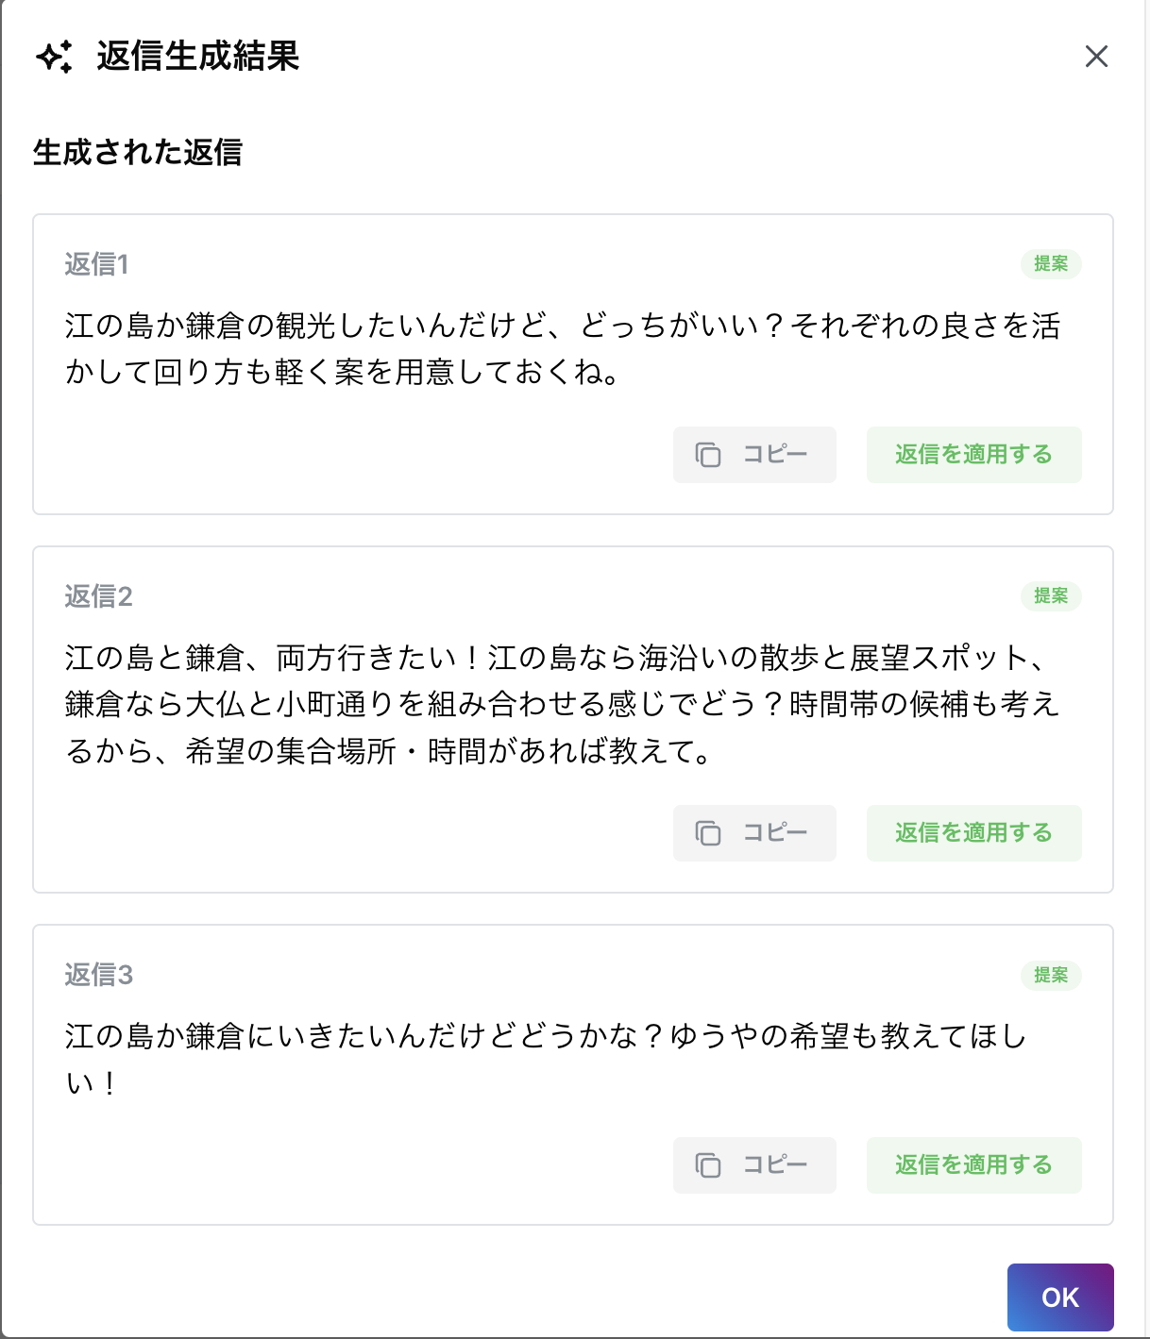
Task: Select the 提案 badge on 返信2
Action: [1051, 596]
